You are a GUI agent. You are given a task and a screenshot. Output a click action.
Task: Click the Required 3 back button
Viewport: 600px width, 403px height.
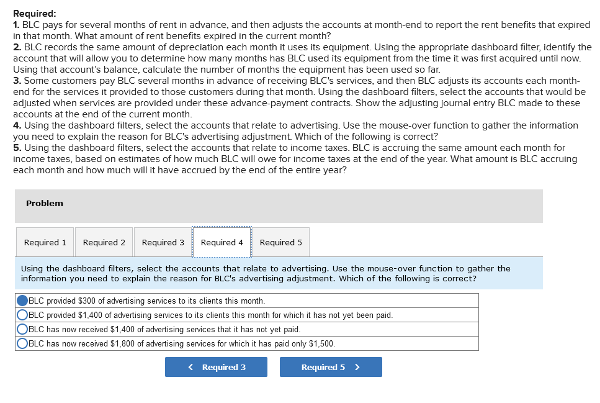click(x=216, y=367)
